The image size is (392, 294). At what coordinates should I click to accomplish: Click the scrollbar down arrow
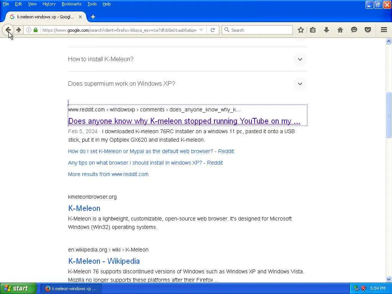tap(389, 279)
